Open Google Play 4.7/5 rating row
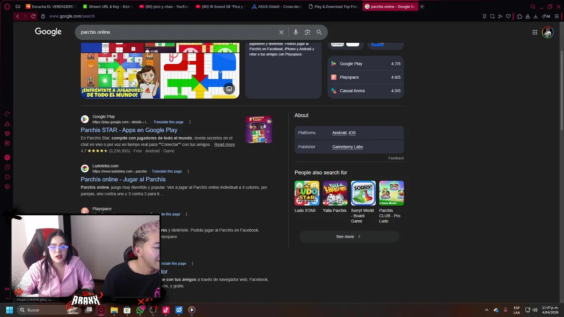This screenshot has height=317, width=564. 365,64
